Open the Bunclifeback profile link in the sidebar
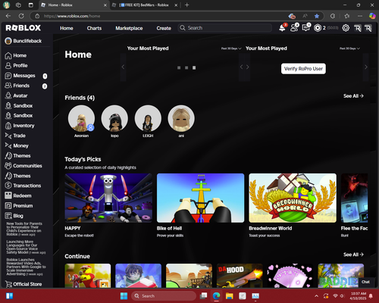This screenshot has height=303, width=379. click(23, 41)
